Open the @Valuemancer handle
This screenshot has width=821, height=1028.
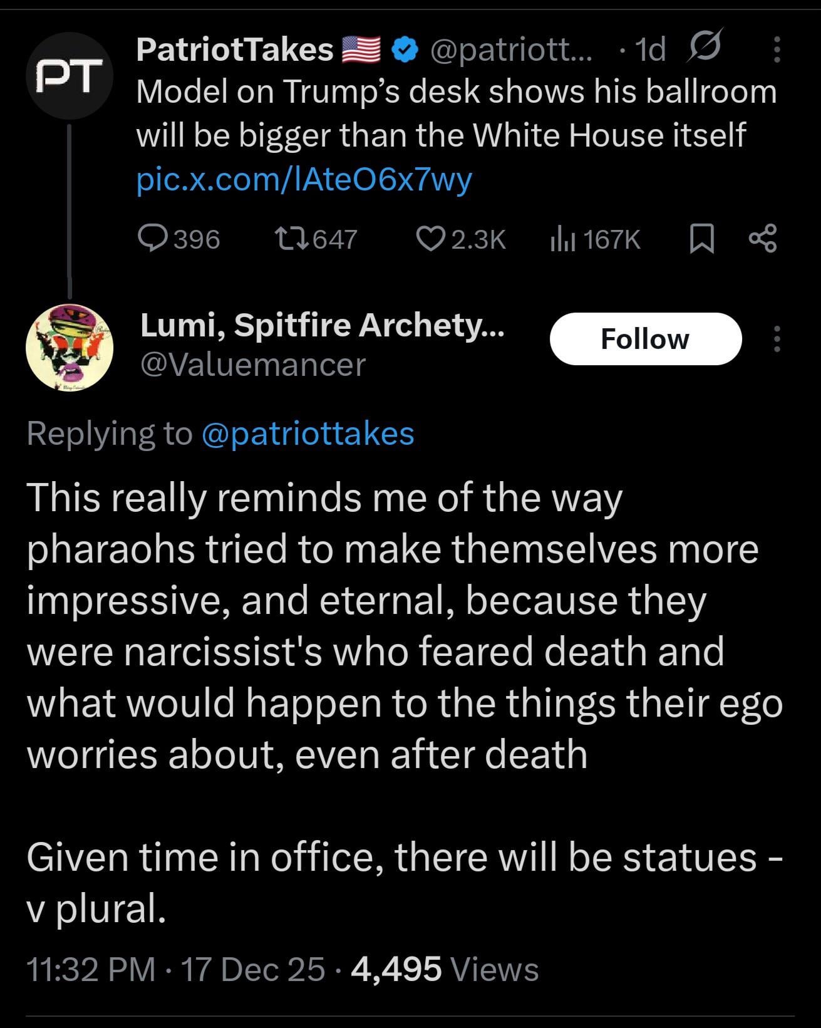[x=254, y=365]
